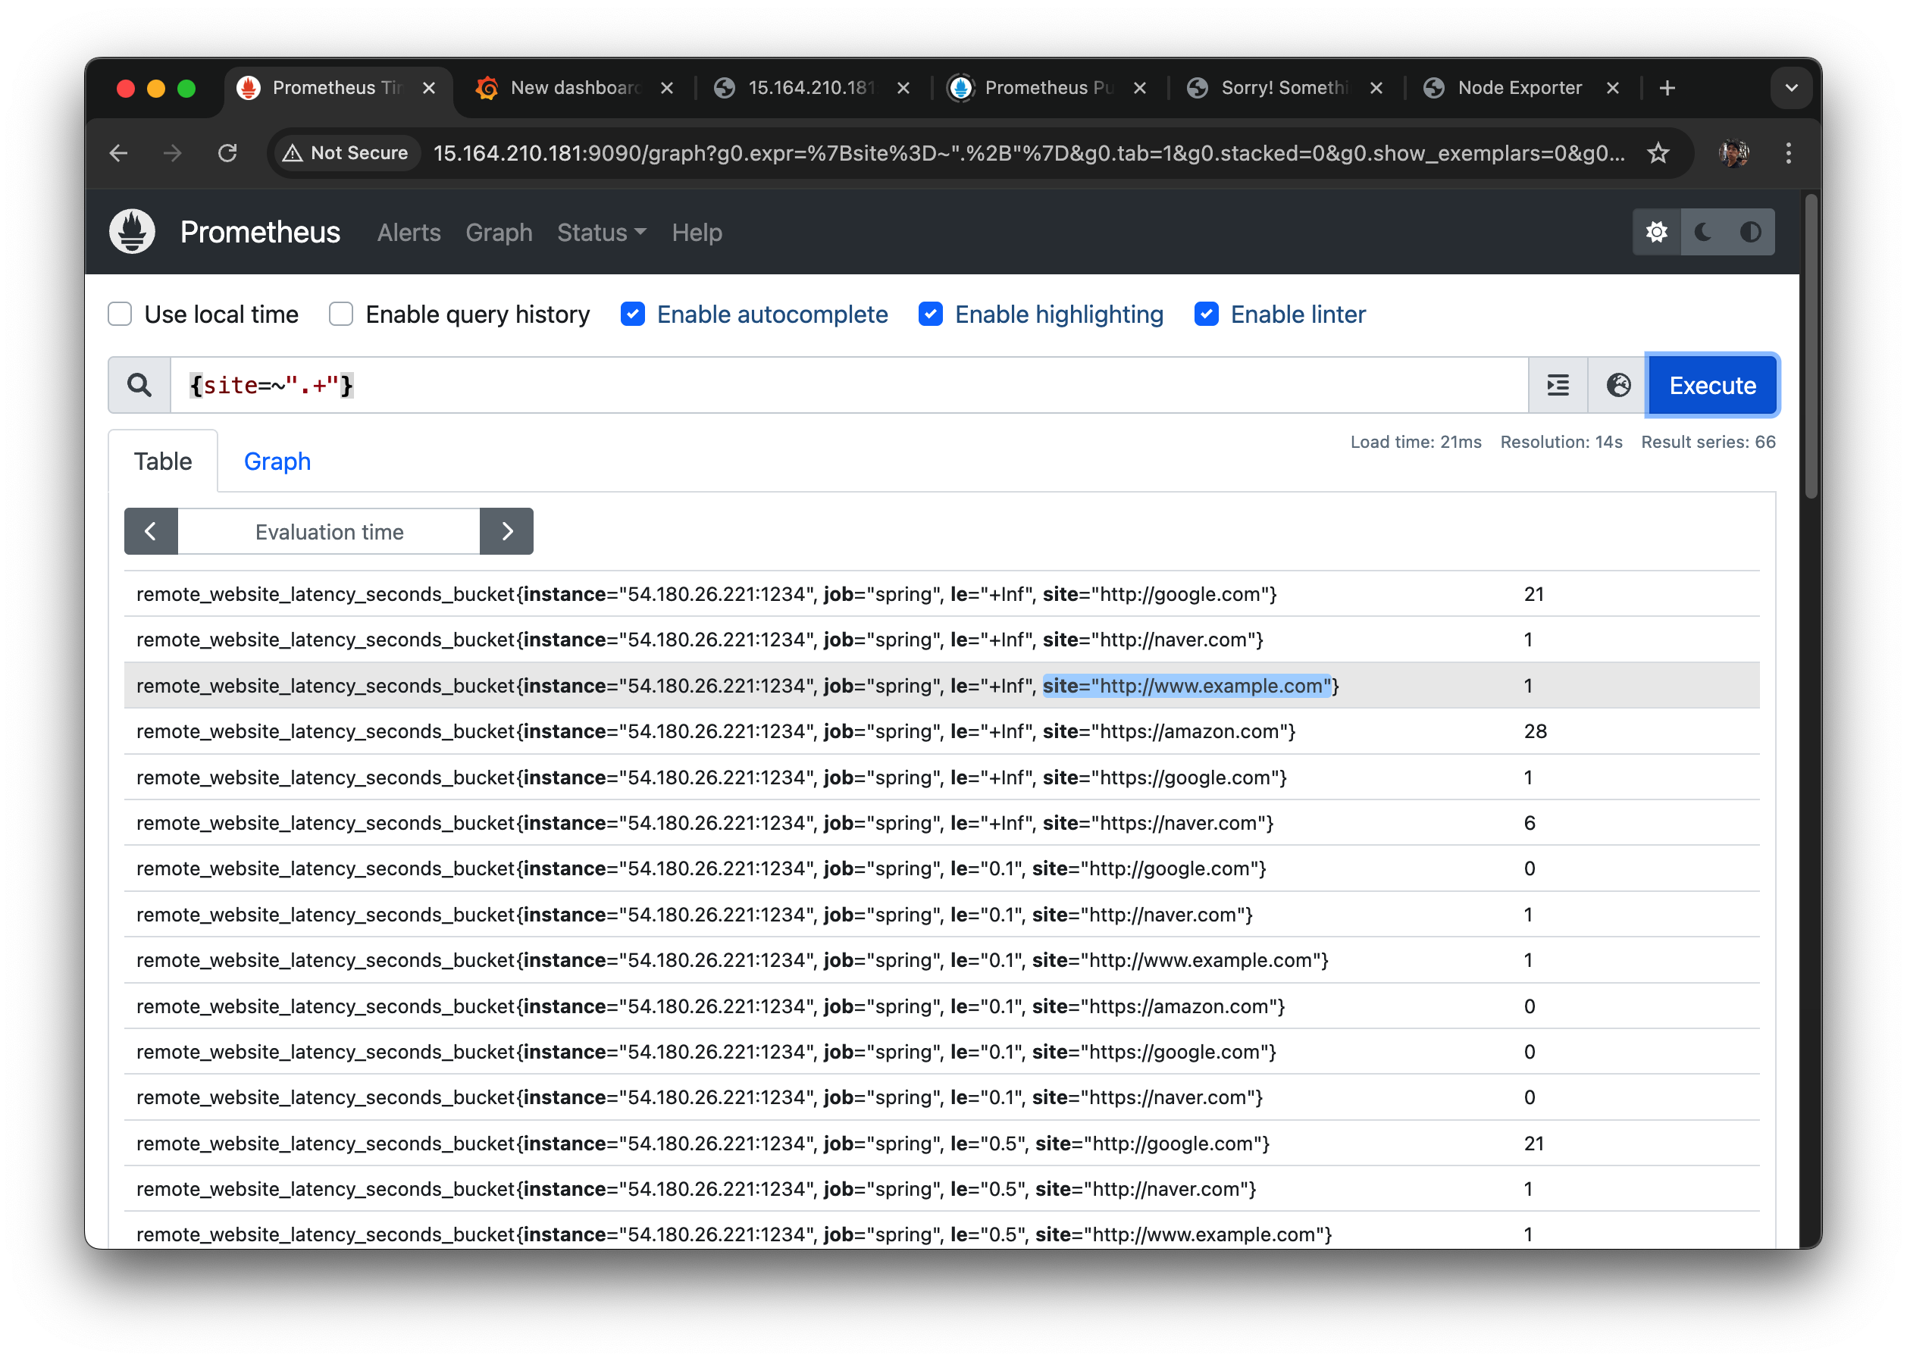Viewport: 1907px width, 1361px height.
Task: Select the auto contrast theme icon
Action: click(1750, 232)
